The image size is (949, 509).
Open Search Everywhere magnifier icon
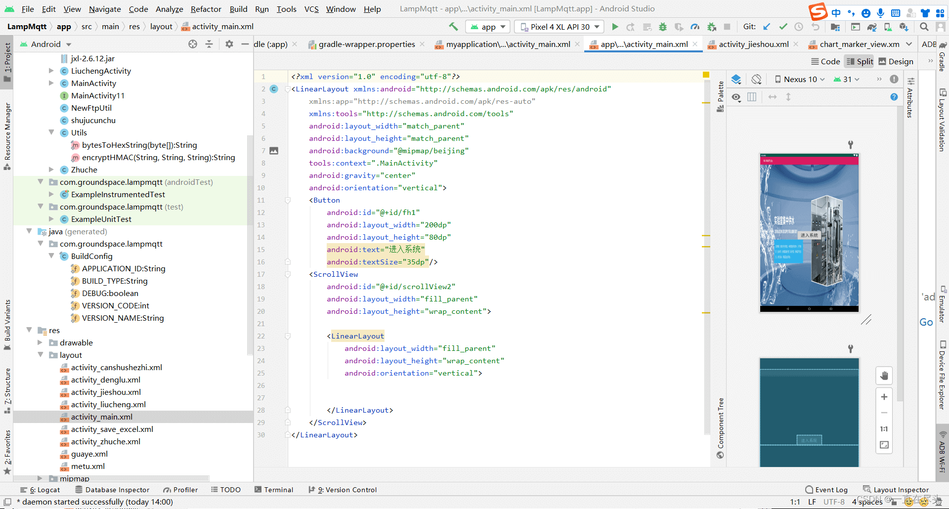(x=924, y=27)
